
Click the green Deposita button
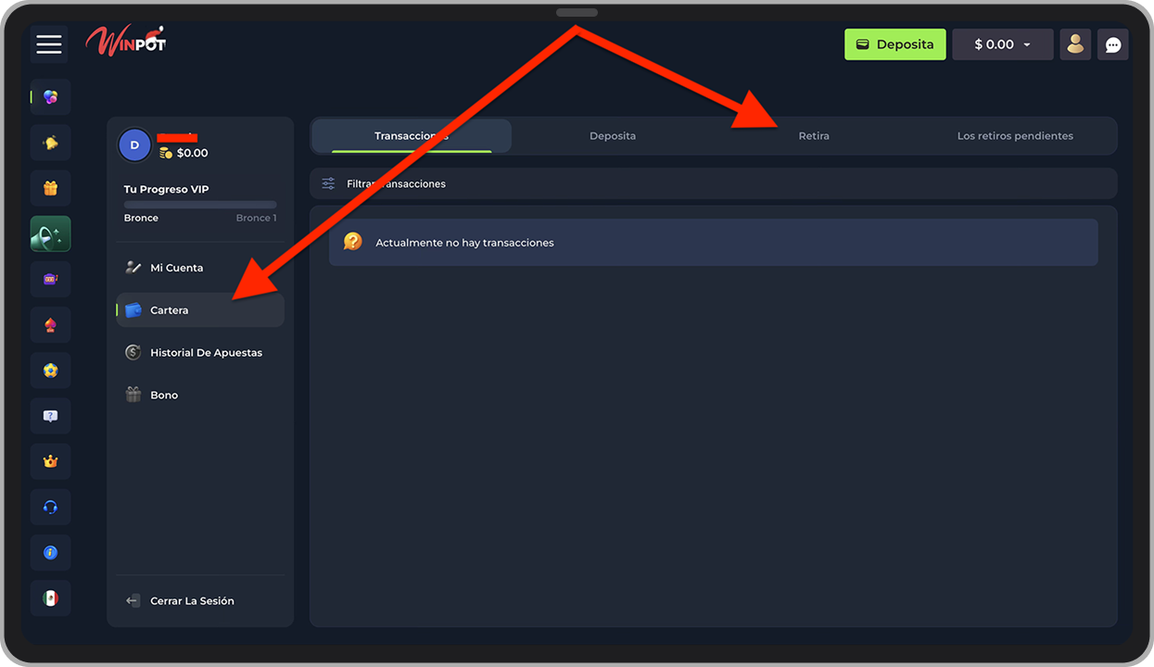[x=894, y=44]
